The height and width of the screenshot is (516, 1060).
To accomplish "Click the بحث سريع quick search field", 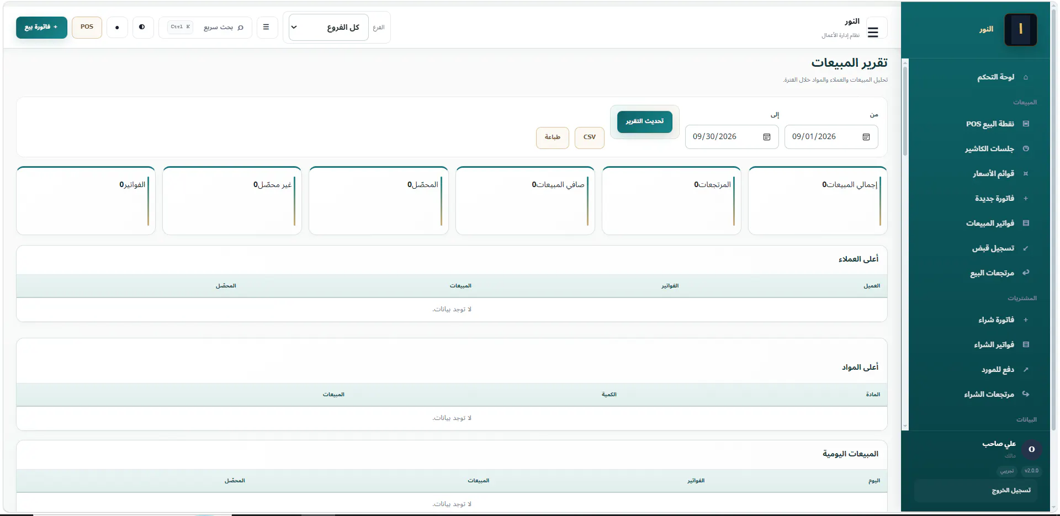I will pos(205,27).
